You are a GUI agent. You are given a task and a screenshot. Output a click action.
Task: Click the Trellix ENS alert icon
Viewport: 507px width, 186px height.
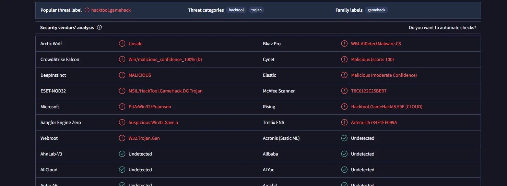[x=344, y=123]
